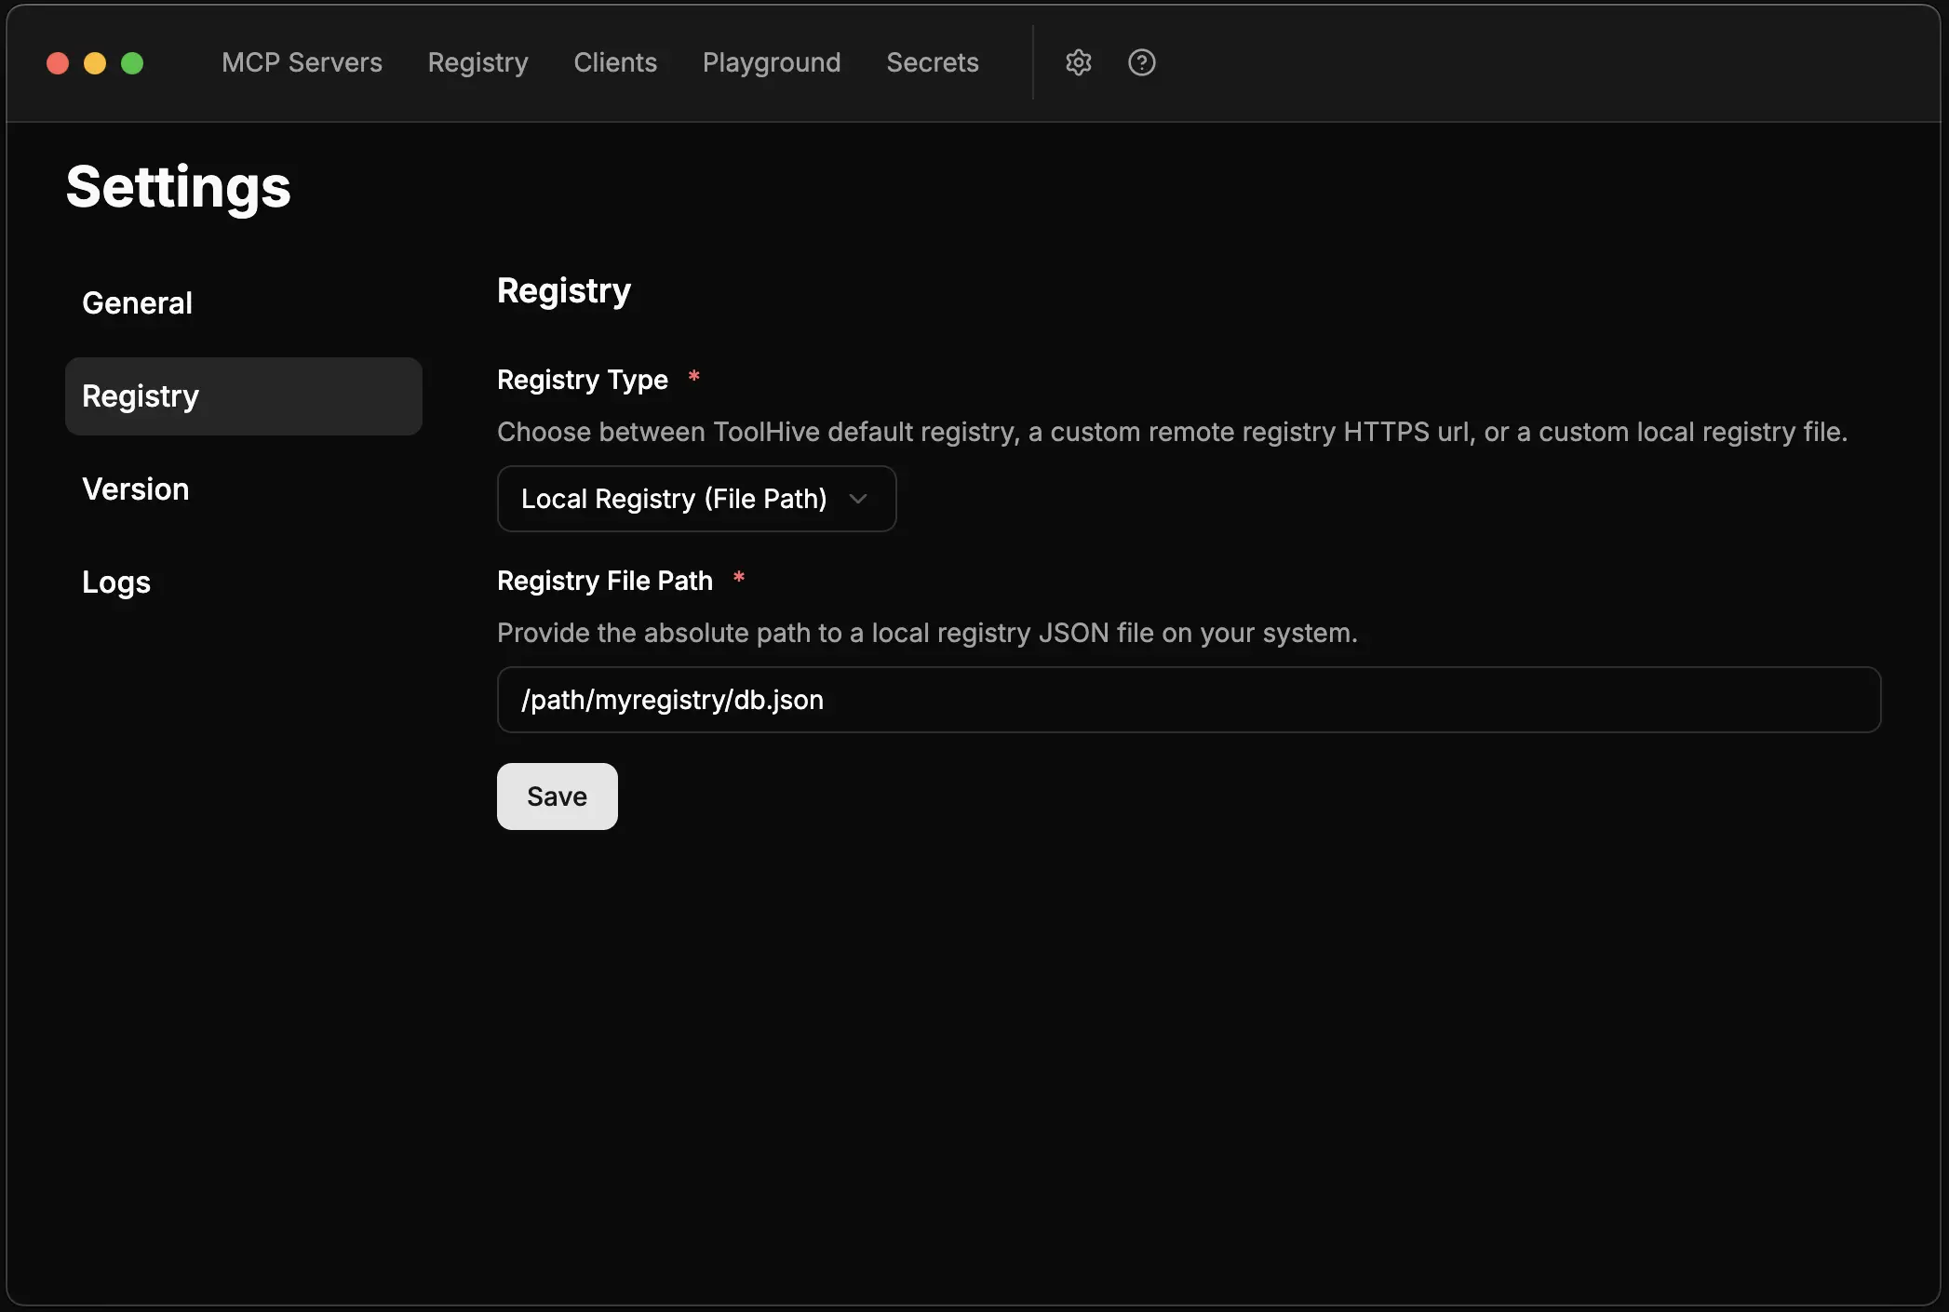View the Logs settings section
This screenshot has height=1312, width=1949.
tap(116, 582)
